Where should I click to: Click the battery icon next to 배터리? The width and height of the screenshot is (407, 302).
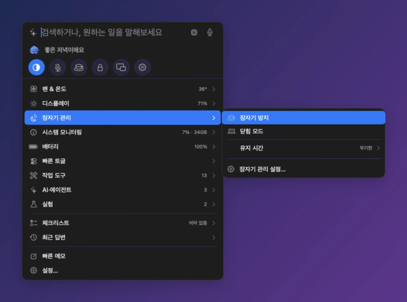33,147
